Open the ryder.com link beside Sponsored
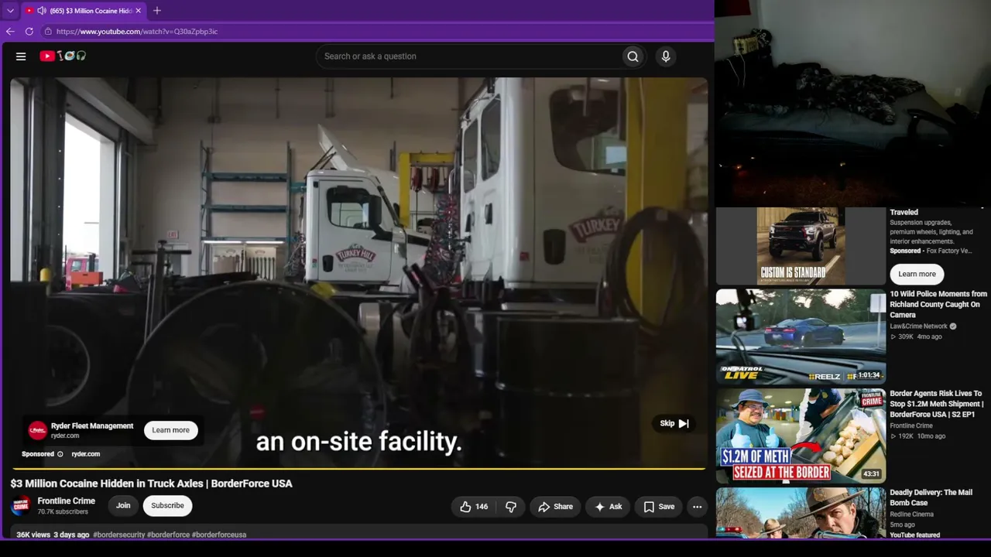The width and height of the screenshot is (991, 557). (86, 454)
